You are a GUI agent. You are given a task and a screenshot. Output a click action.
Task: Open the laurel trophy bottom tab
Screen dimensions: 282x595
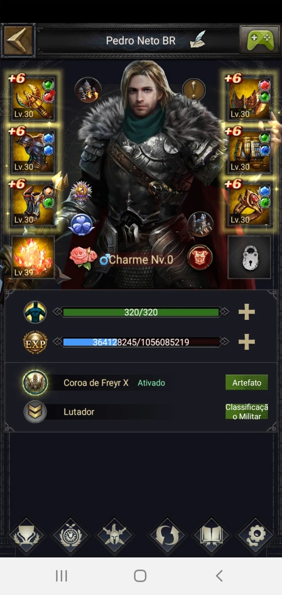pos(27,535)
